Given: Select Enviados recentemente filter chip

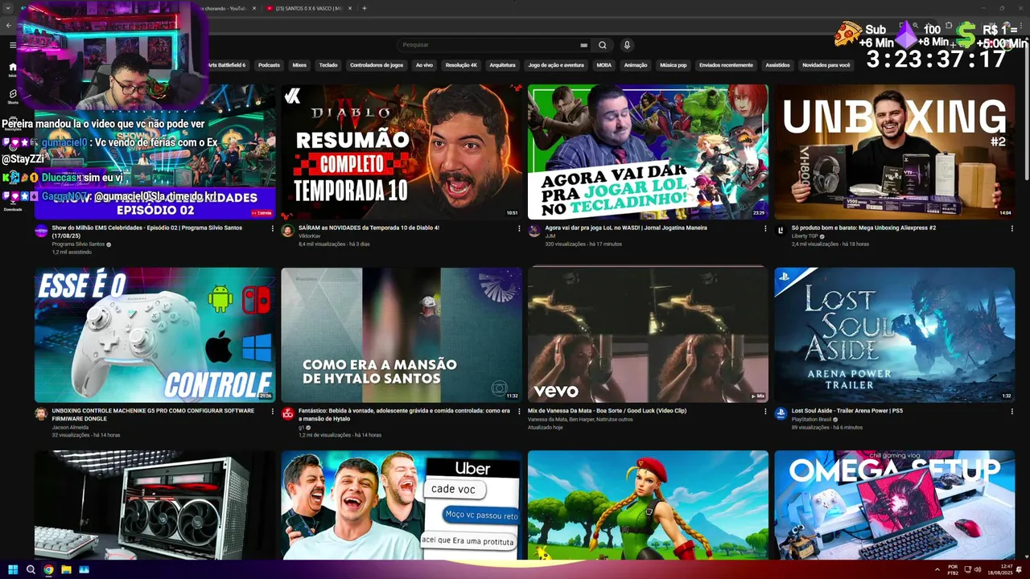Looking at the screenshot, I should (x=726, y=65).
